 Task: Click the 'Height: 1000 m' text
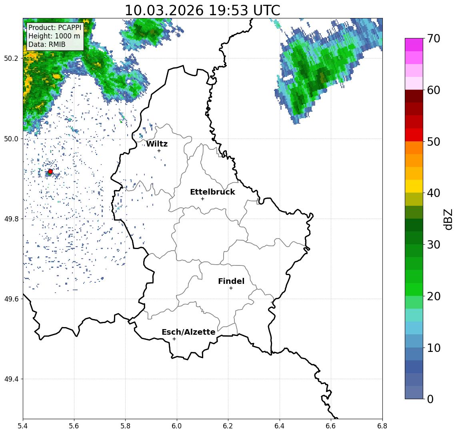point(54,36)
